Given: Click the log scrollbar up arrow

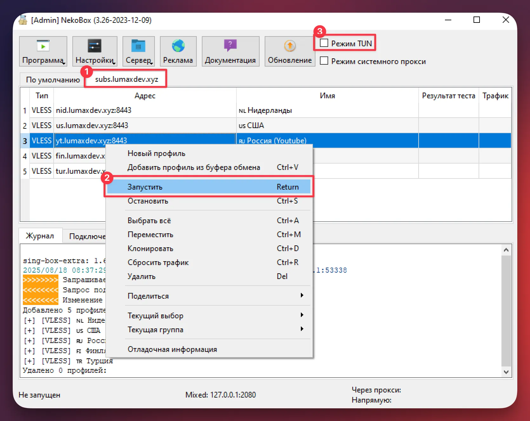Looking at the screenshot, I should tap(506, 250).
